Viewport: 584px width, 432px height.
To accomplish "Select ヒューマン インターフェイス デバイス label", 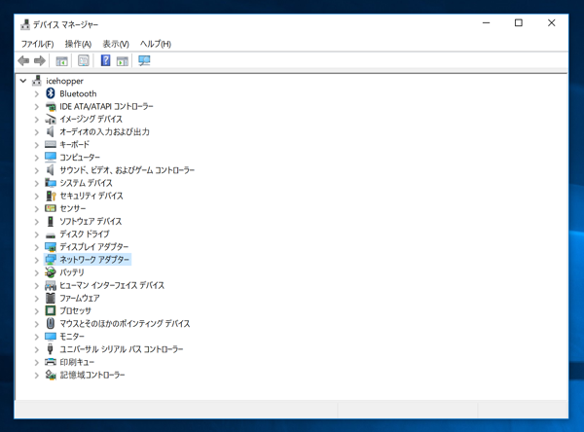I will pyautogui.click(x=112, y=286).
